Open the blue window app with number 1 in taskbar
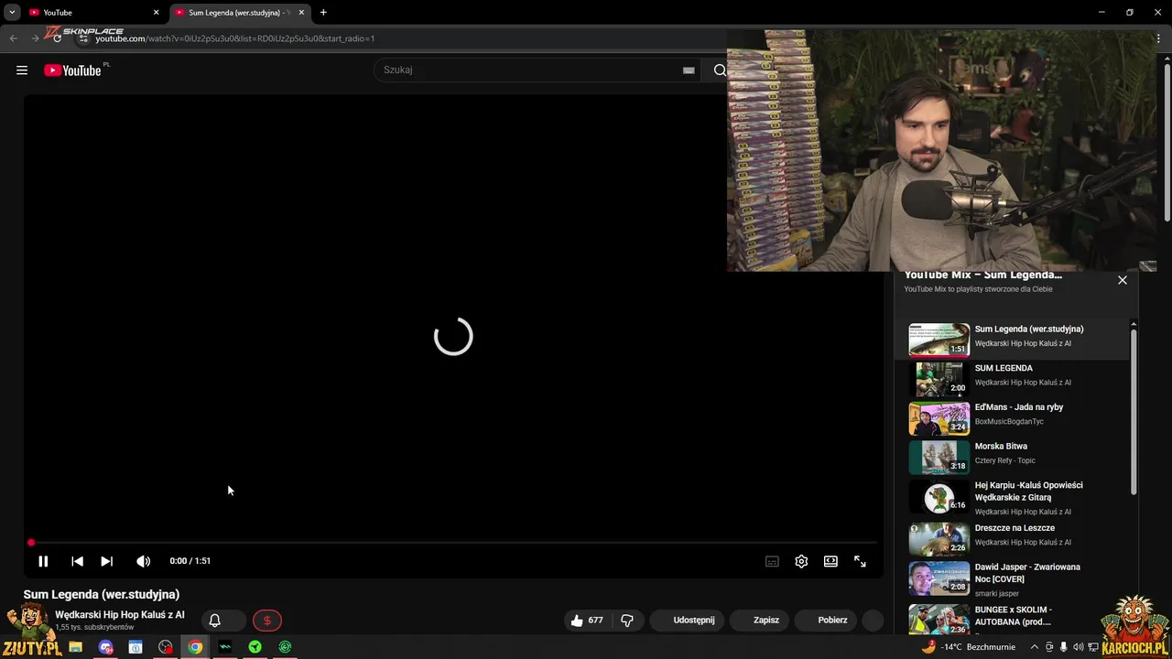This screenshot has height=659, width=1172. click(136, 647)
